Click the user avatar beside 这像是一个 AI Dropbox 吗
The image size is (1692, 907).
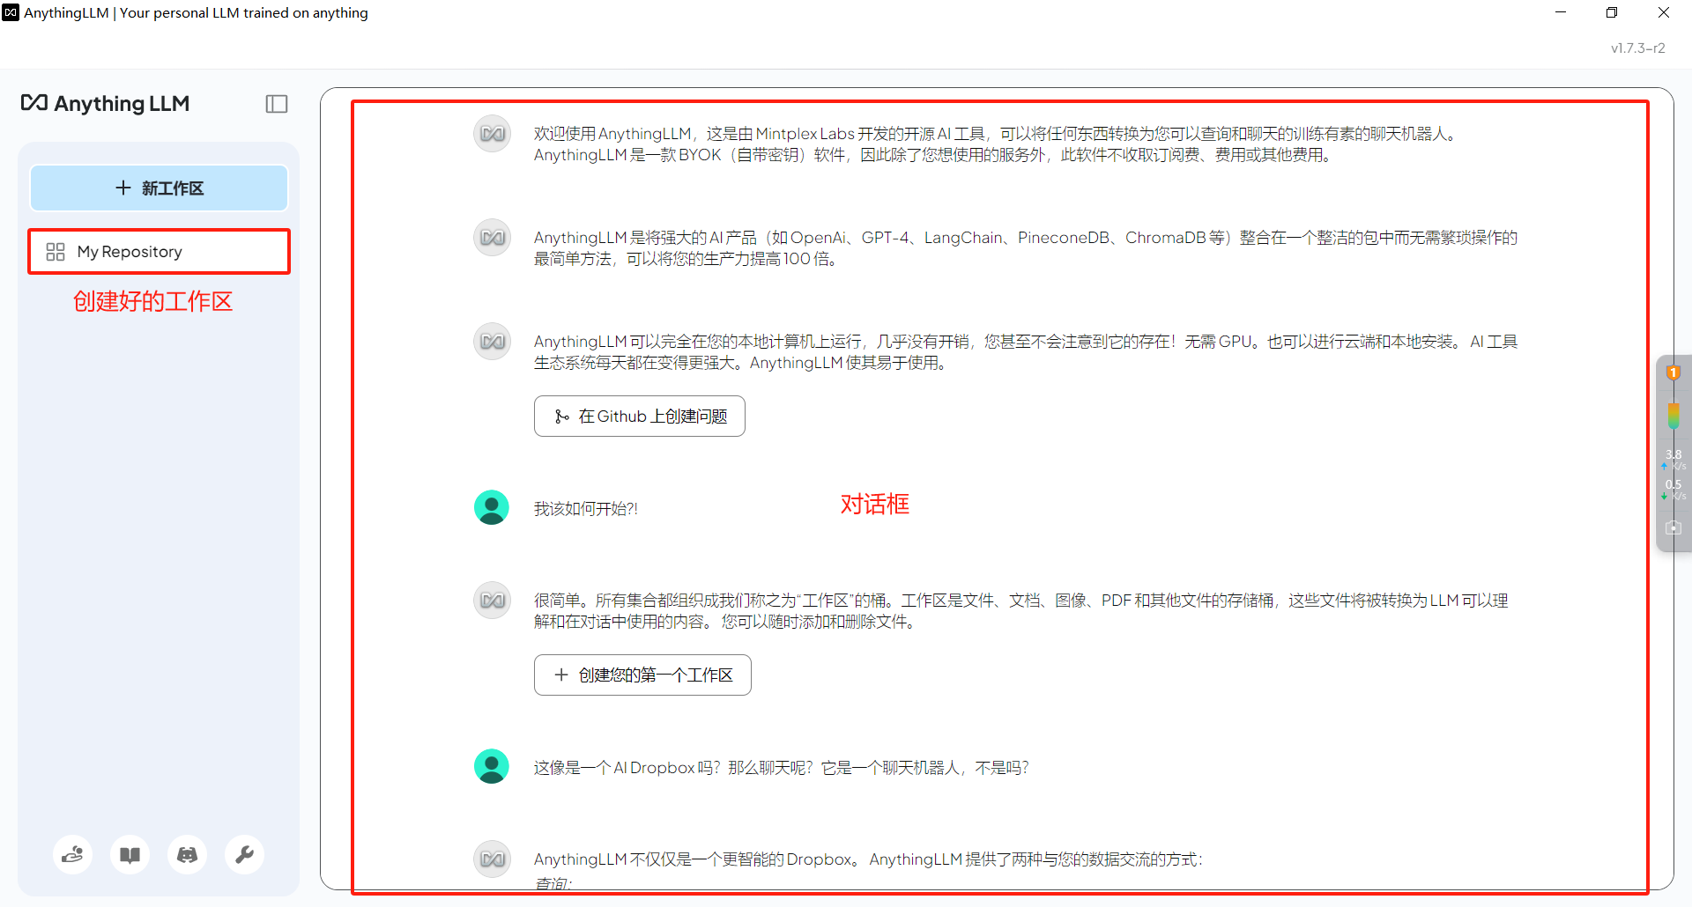tap(492, 766)
